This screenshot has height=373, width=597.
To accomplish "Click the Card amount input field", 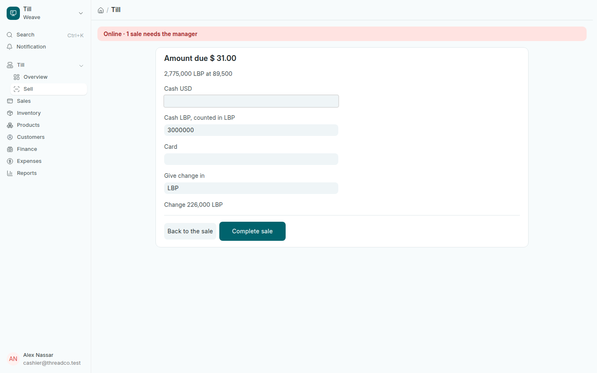I will 251,159.
